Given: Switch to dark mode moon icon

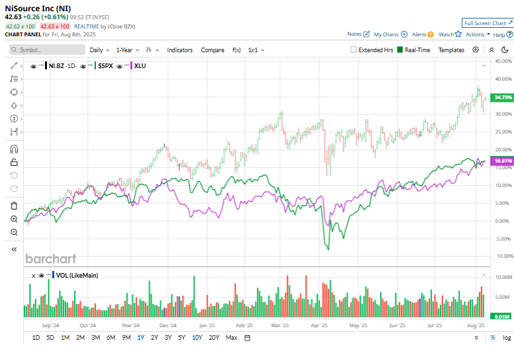Looking at the screenshot, I should (x=505, y=50).
